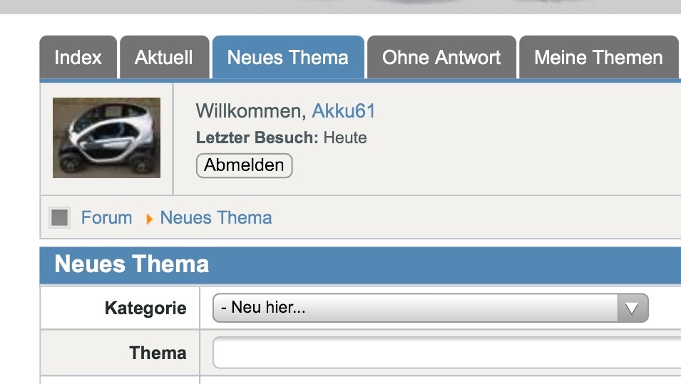
Task: Select the Neues Thema tab
Action: 288,58
